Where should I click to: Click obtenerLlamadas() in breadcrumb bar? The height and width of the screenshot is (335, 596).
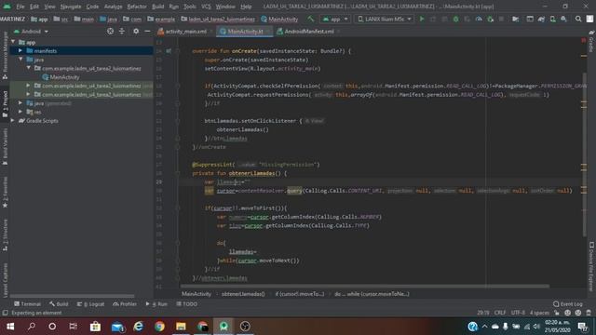243,294
